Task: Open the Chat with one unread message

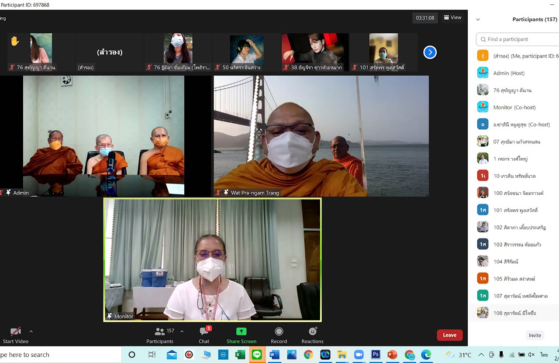Action: point(204,335)
